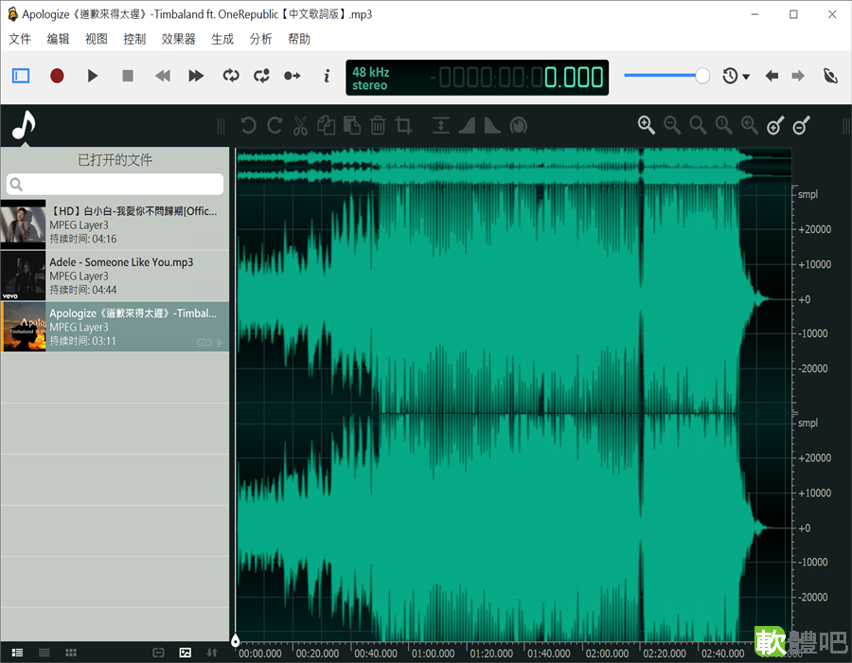The height and width of the screenshot is (663, 852).
Task: Open the 视图 menu
Action: [97, 39]
